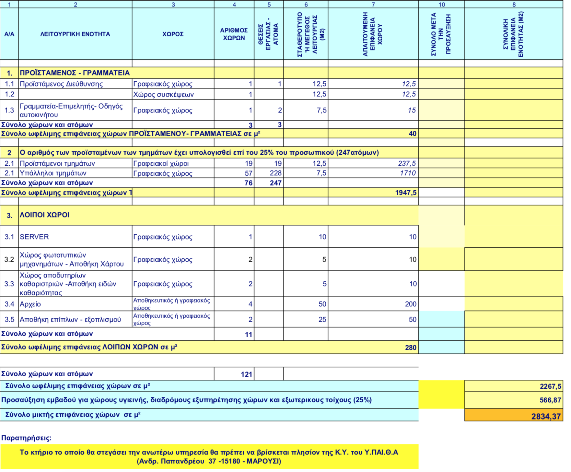Select the "Χώρος συσκέψεων" cell

[x=163, y=95]
